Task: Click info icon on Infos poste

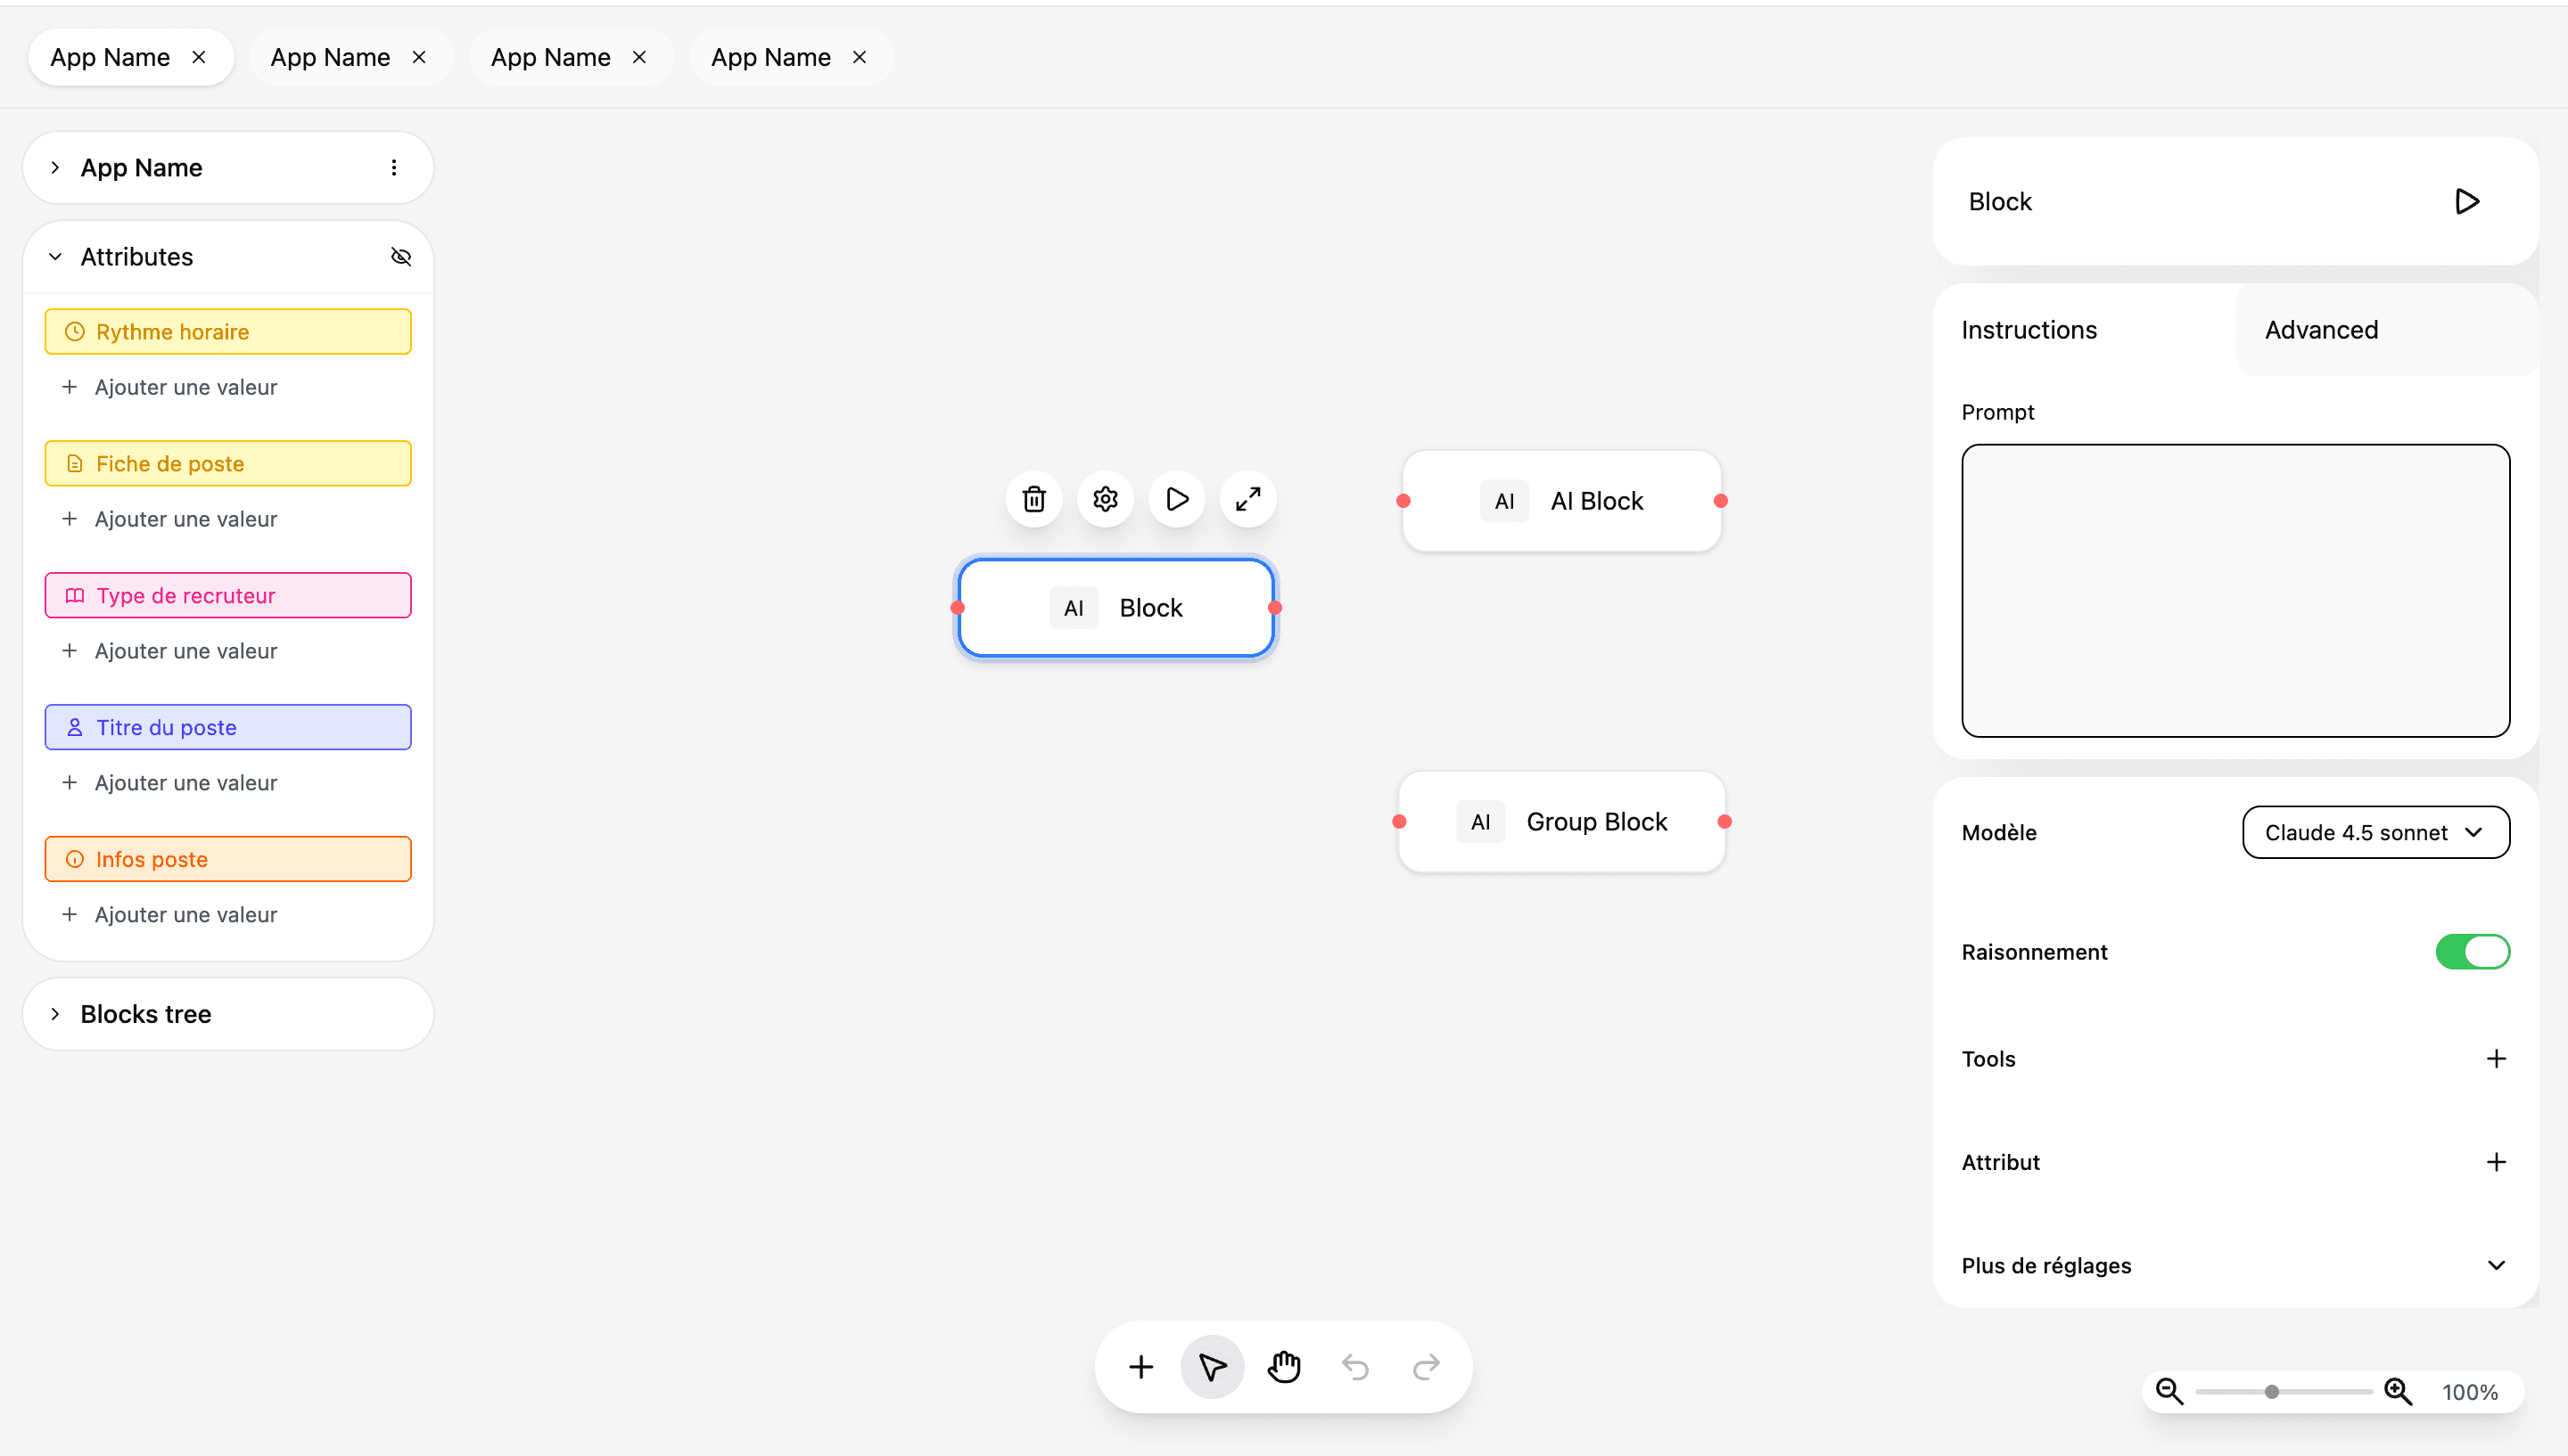Action: click(74, 859)
